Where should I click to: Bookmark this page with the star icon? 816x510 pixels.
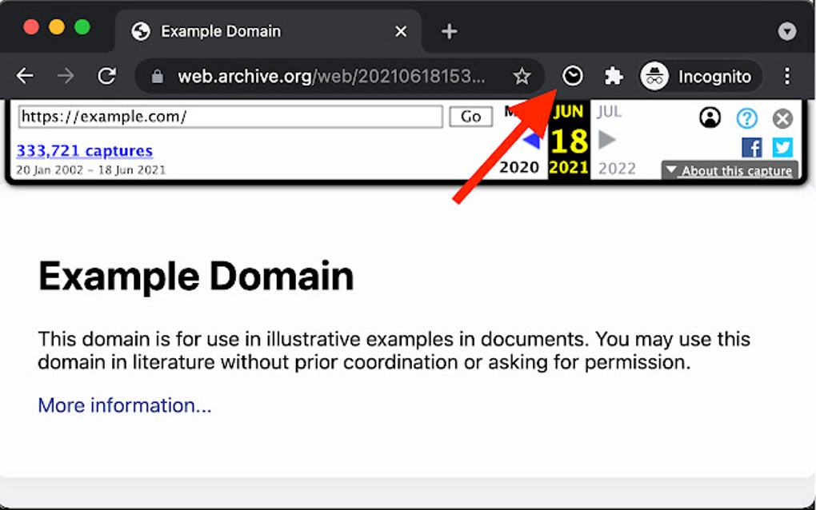click(x=522, y=76)
